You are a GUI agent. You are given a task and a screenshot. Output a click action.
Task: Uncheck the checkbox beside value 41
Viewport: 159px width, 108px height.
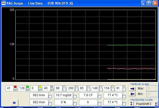pyautogui.click(x=15, y=89)
